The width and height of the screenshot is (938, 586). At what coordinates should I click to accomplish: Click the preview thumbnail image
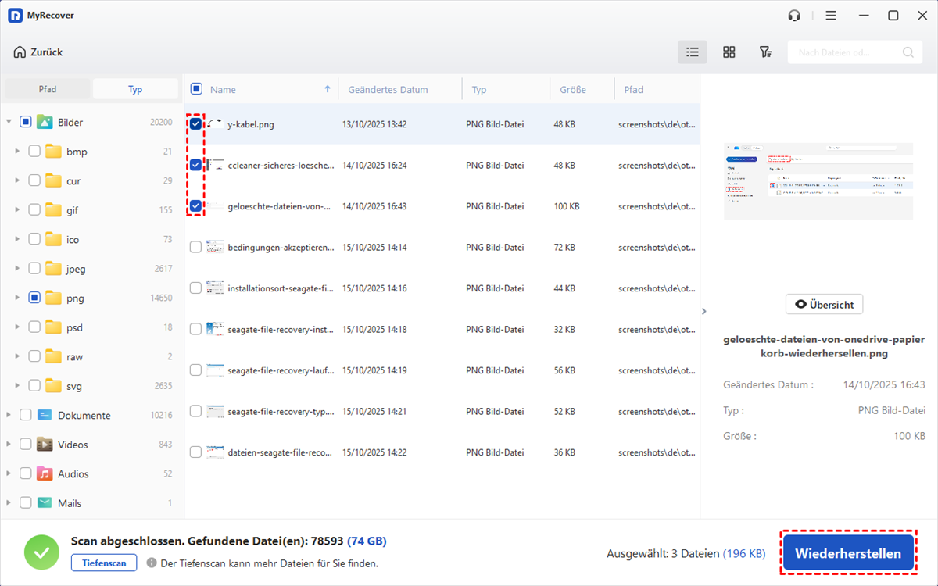click(818, 181)
